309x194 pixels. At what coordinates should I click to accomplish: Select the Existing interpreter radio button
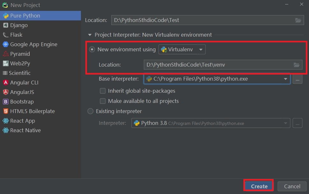[90, 111]
